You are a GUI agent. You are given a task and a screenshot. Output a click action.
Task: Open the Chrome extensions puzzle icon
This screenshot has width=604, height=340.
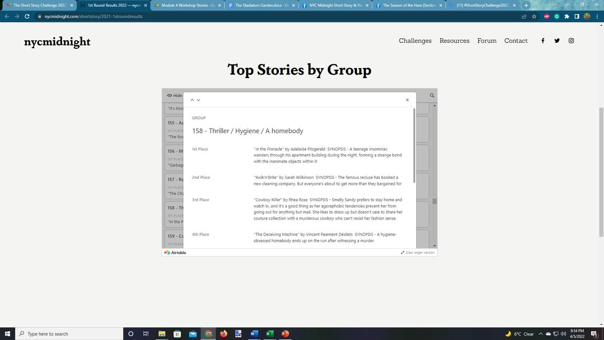(567, 16)
